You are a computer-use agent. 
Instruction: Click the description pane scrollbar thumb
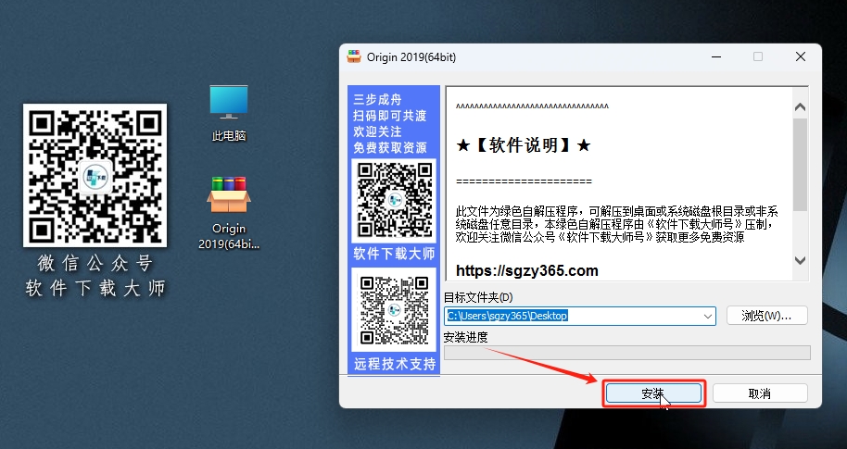click(x=801, y=165)
